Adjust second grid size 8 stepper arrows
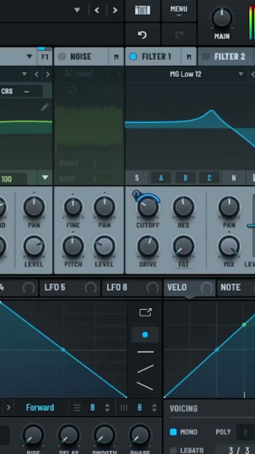This screenshot has width=255, height=454. (x=154, y=408)
